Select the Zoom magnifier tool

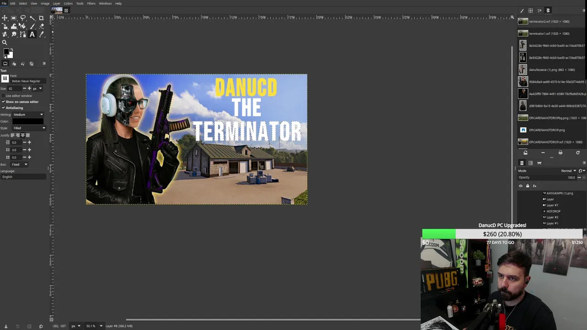[x=5, y=43]
